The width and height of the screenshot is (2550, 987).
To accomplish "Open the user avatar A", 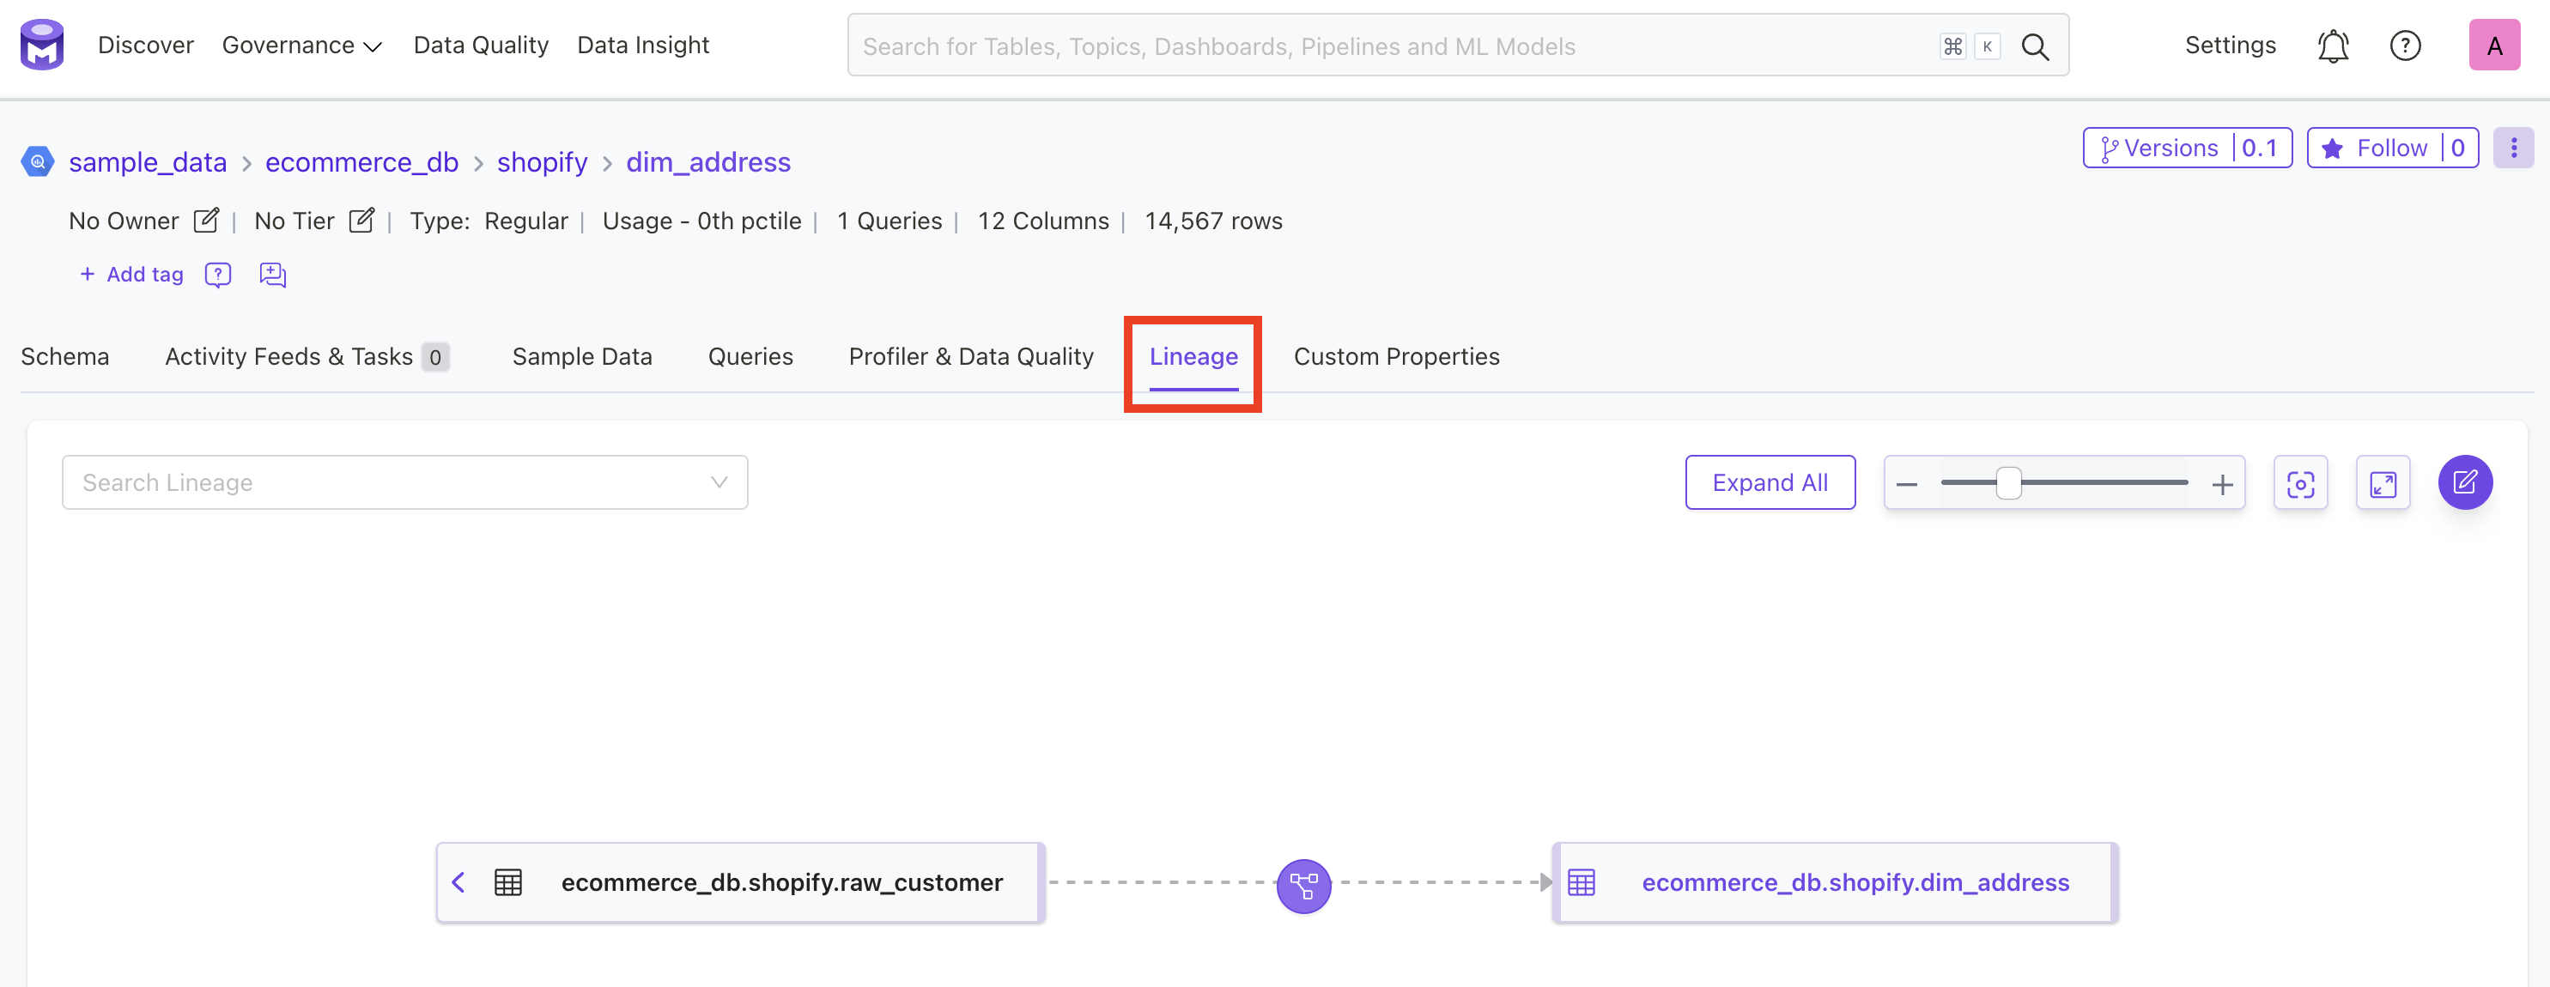I will (x=2493, y=45).
